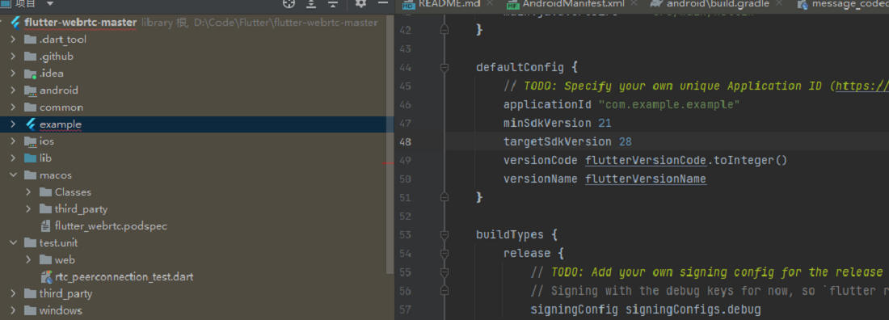Open the project view dropdown arrow
Image resolution: width=889 pixels, height=320 pixels.
[50, 4]
